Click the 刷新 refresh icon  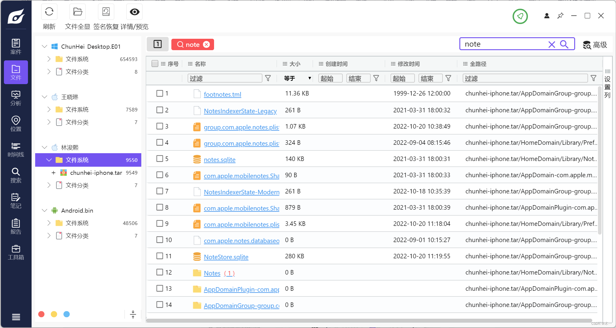coord(49,12)
